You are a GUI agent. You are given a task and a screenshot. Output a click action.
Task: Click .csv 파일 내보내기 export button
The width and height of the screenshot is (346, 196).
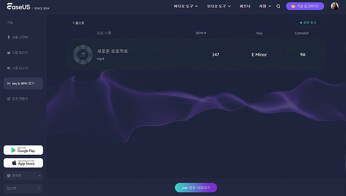(x=196, y=187)
